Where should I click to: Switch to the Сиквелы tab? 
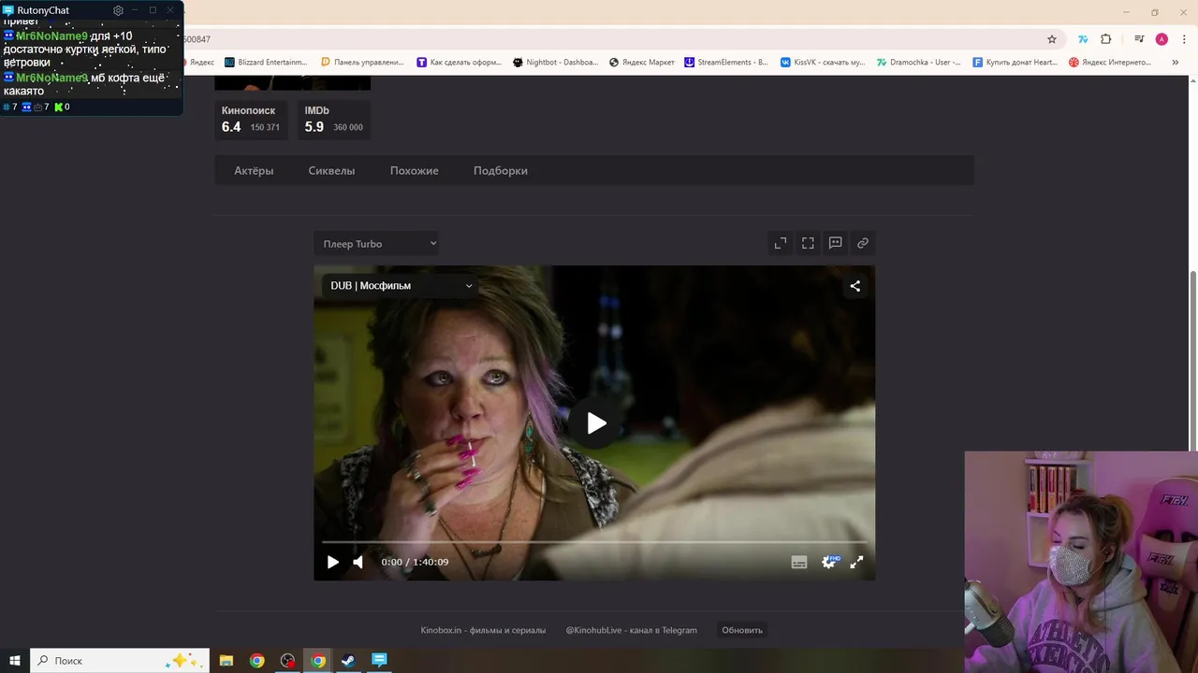coord(331,171)
